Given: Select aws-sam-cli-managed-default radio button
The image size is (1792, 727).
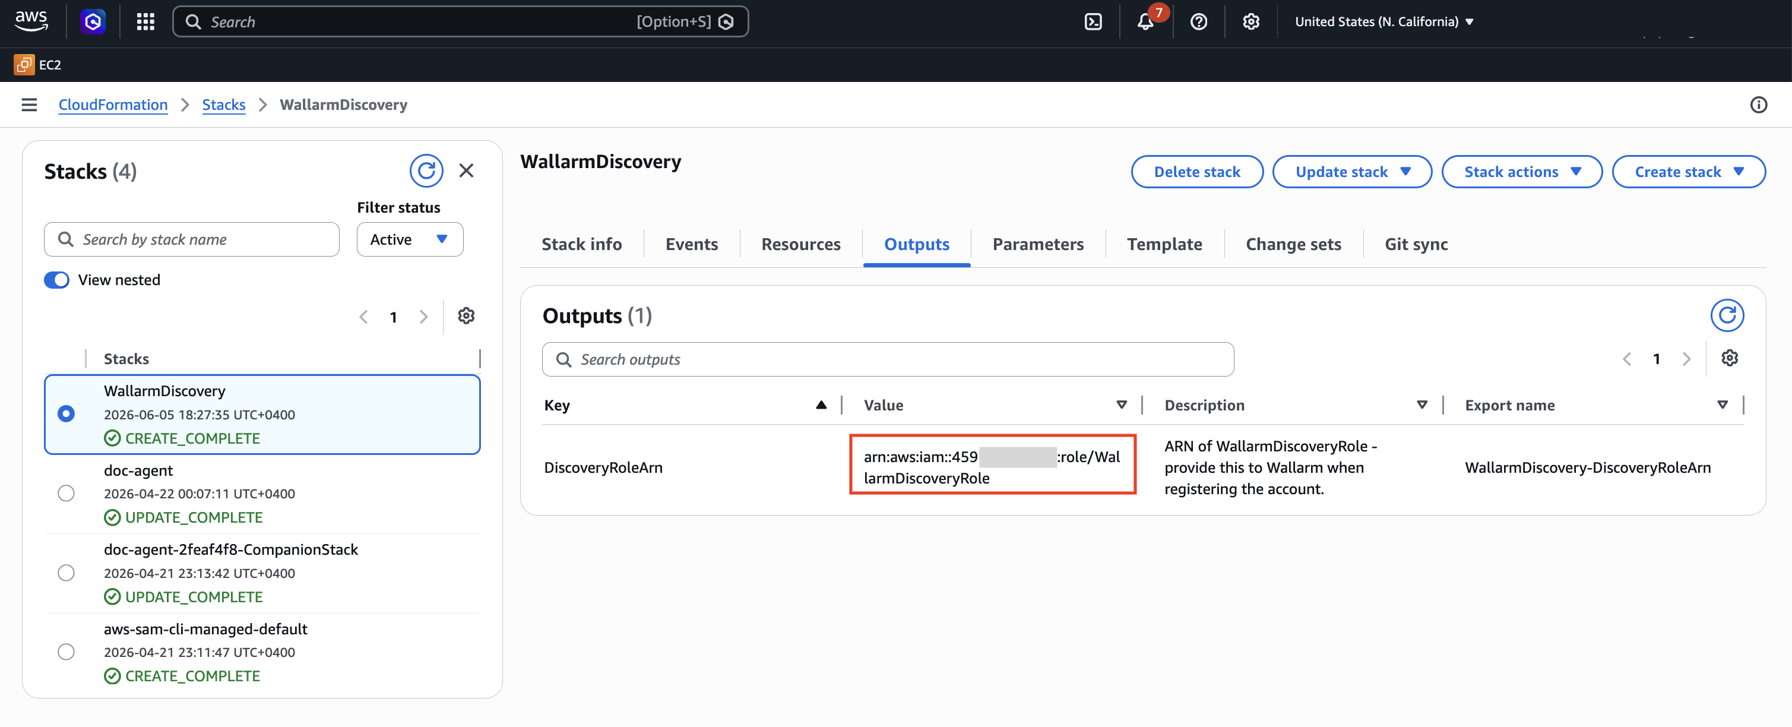Looking at the screenshot, I should tap(66, 652).
